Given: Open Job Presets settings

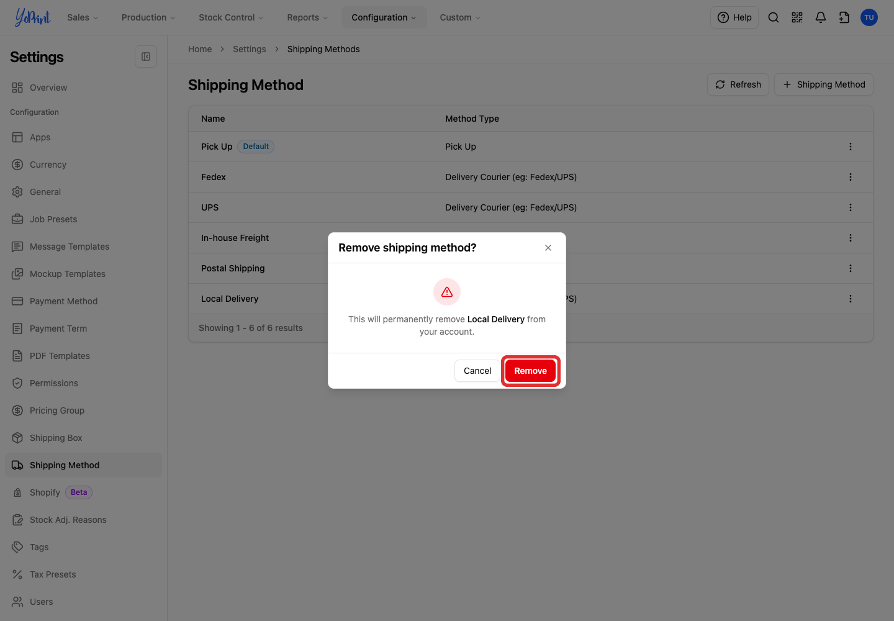Looking at the screenshot, I should pos(83,219).
